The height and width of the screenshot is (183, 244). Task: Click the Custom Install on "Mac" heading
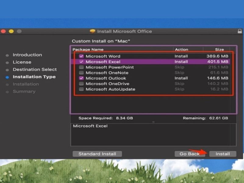[101, 41]
